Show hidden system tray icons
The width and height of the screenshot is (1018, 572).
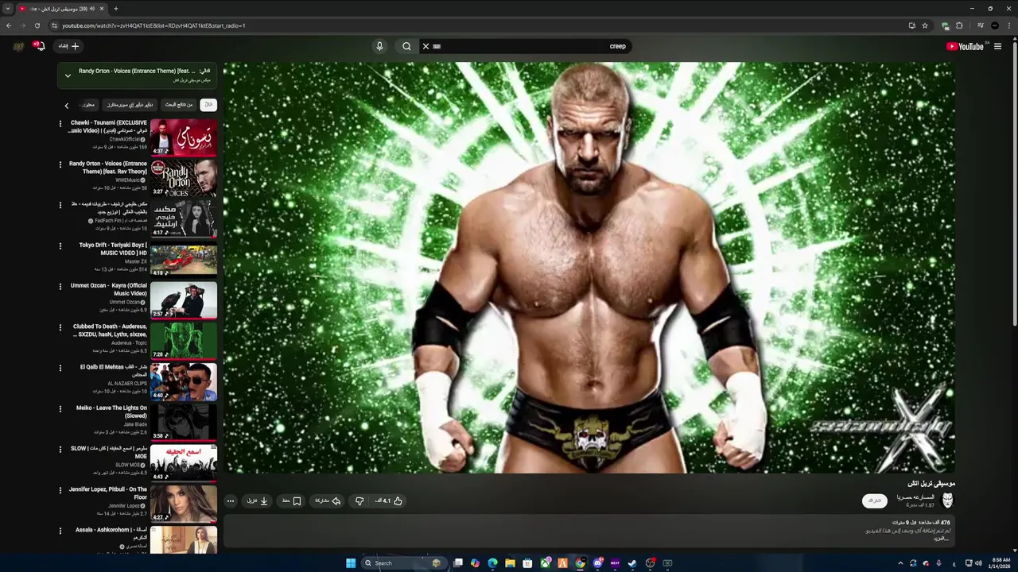pos(900,563)
